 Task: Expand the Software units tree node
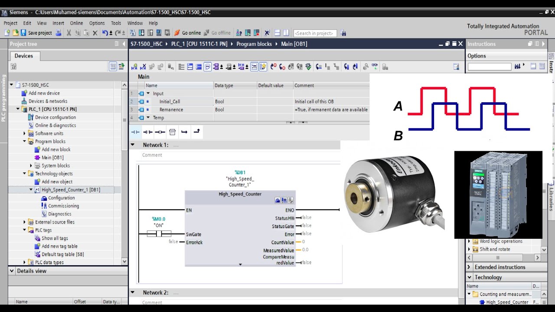pyautogui.click(x=25, y=133)
